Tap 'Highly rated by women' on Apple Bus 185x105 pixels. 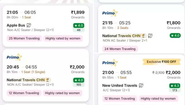(x=63, y=38)
